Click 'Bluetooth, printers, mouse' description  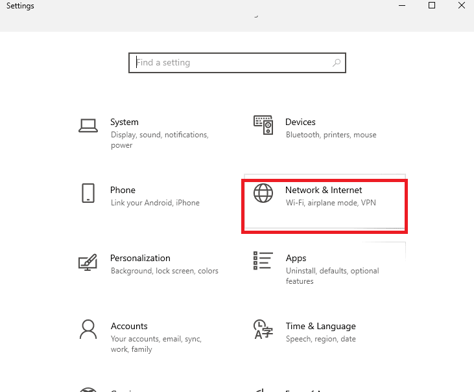point(331,135)
